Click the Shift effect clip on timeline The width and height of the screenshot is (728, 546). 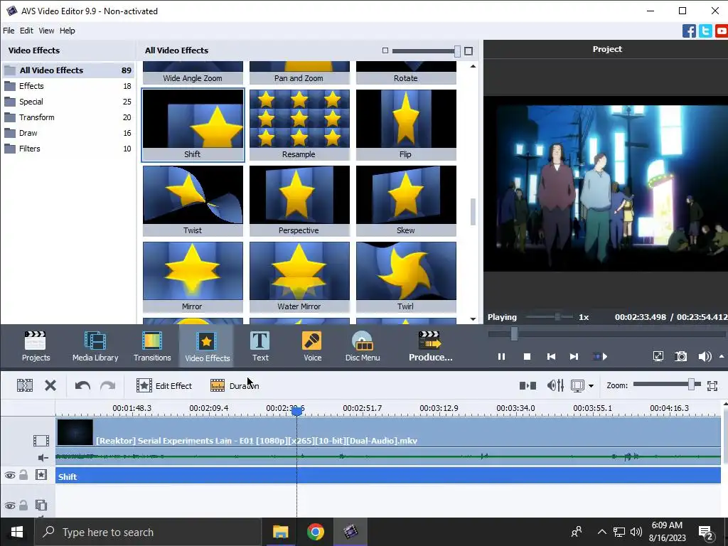pyautogui.click(x=387, y=476)
